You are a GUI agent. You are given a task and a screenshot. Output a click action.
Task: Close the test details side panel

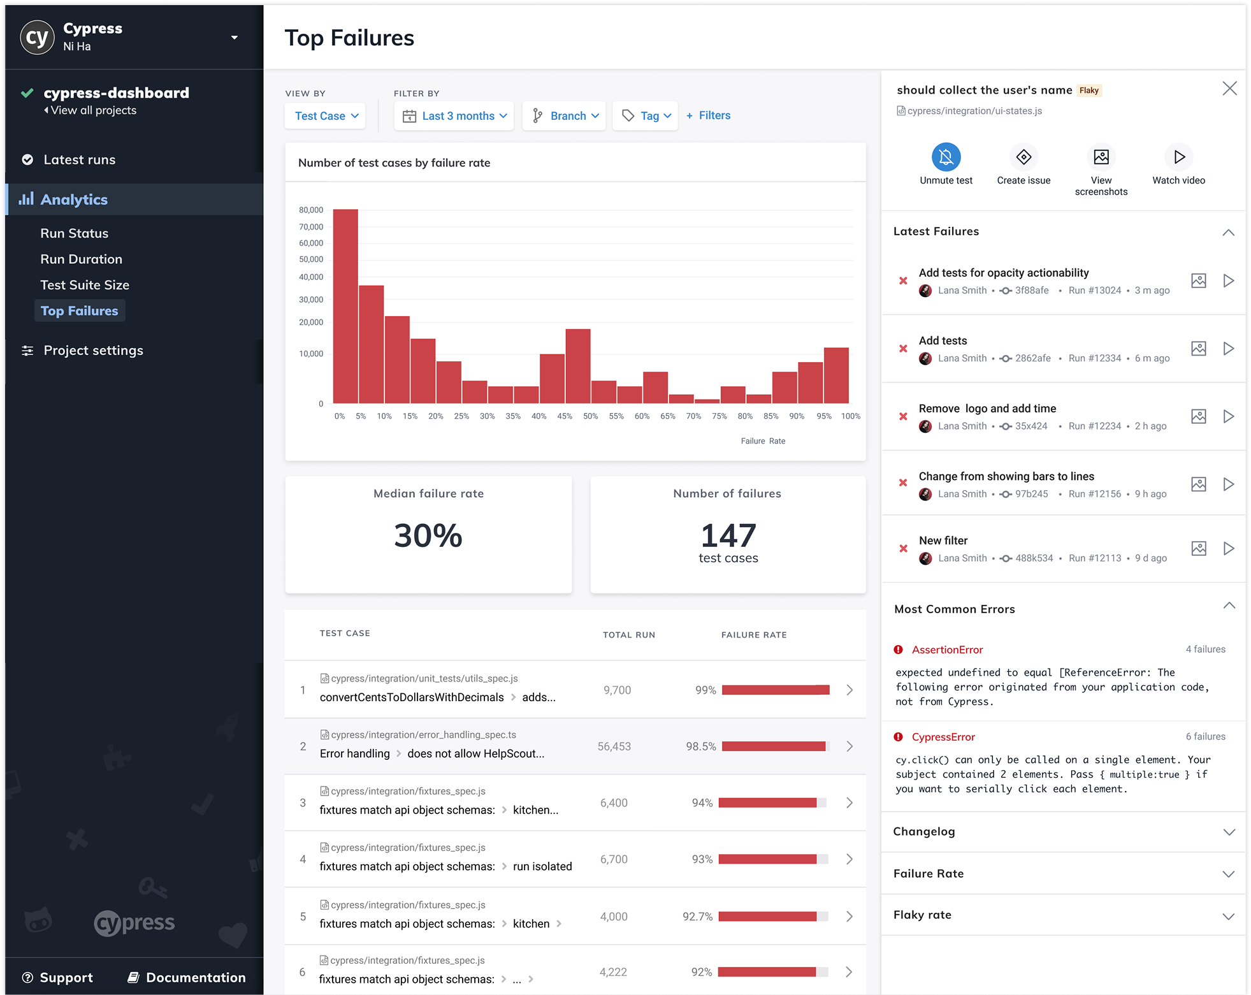tap(1229, 89)
